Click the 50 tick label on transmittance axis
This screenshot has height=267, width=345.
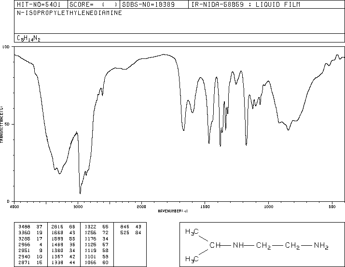7,124
